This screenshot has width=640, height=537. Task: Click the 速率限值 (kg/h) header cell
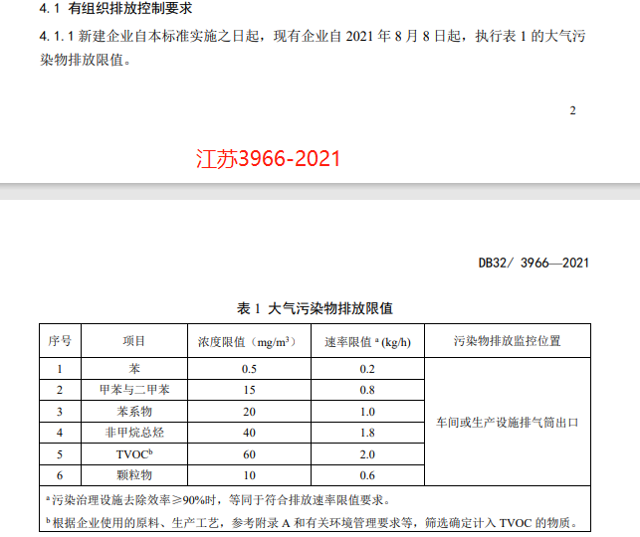367,341
